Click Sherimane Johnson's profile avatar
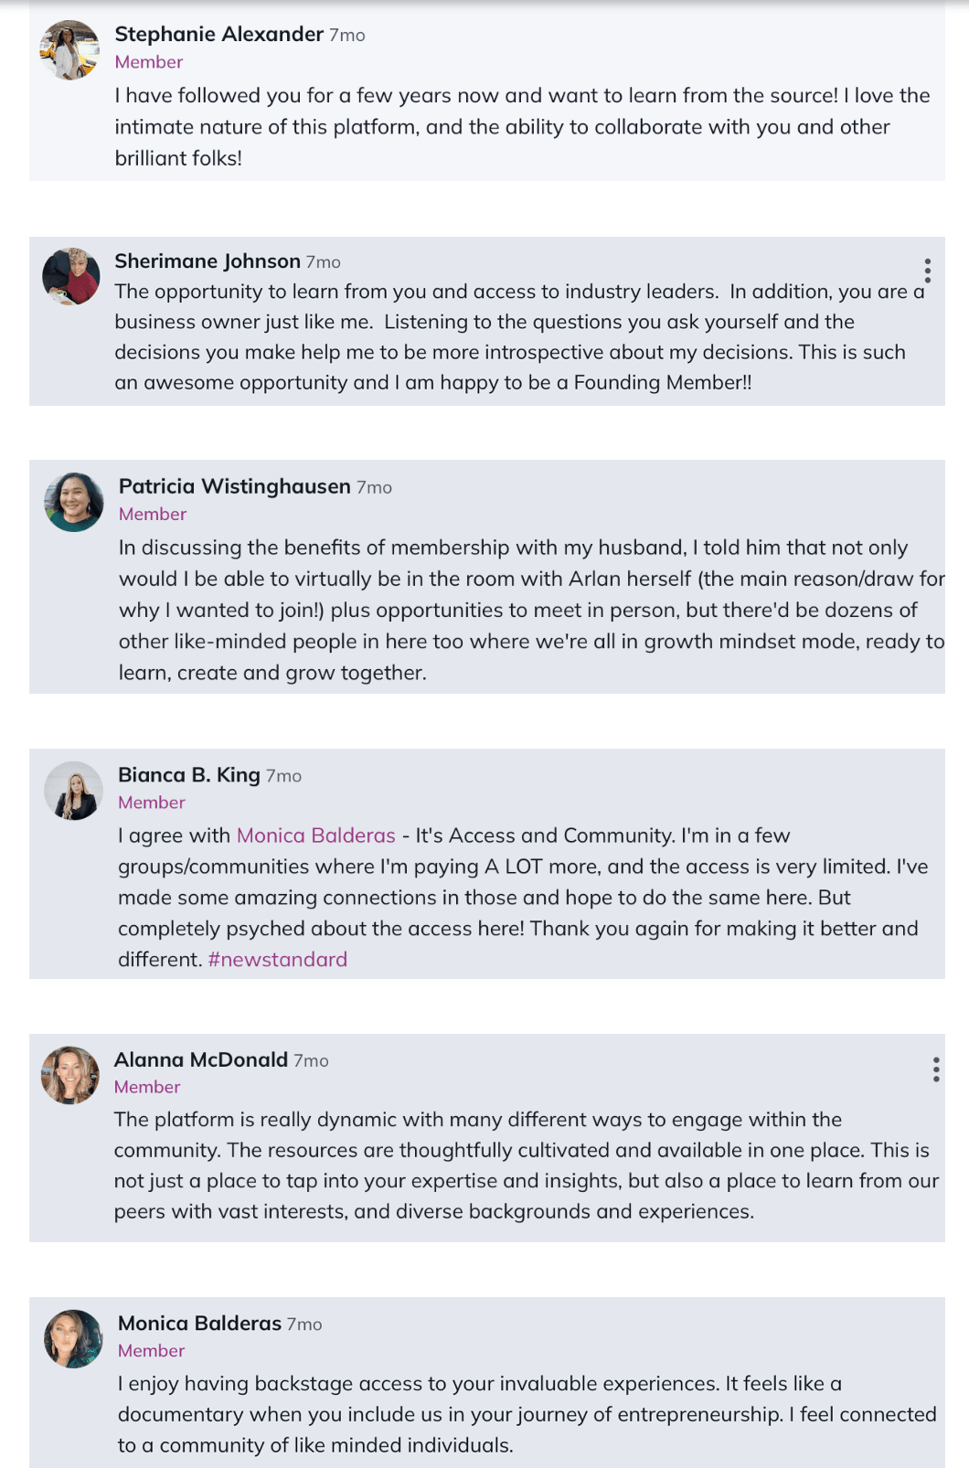Screen dimensions: 969x1468 71,276
